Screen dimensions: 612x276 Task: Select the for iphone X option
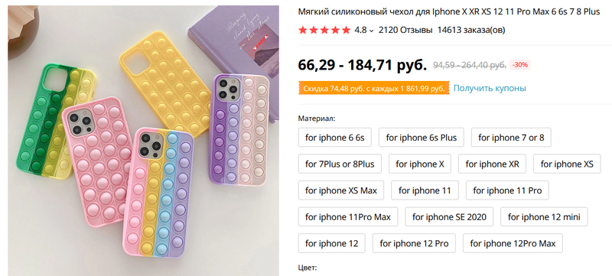click(419, 164)
